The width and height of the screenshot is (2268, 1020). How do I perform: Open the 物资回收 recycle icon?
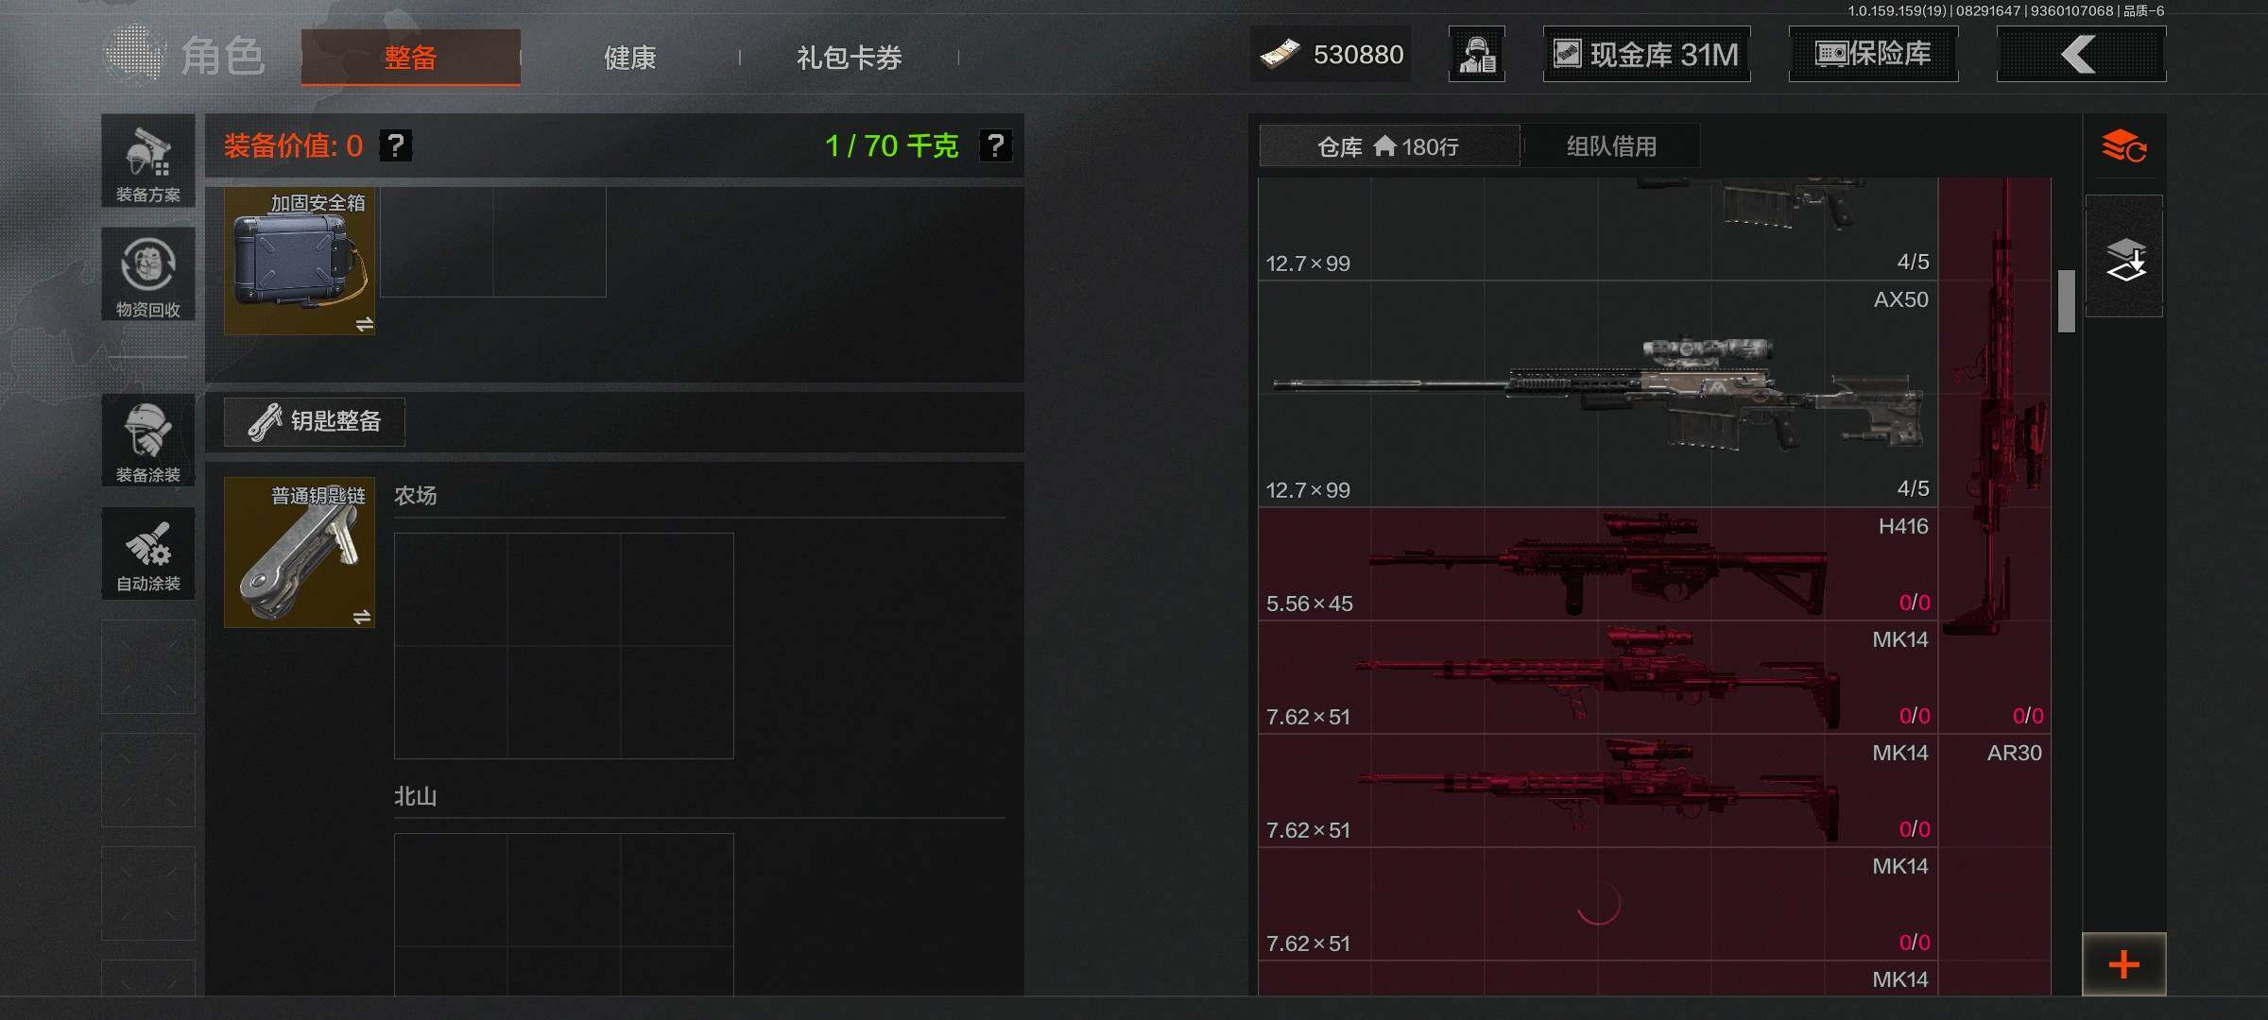(x=148, y=275)
